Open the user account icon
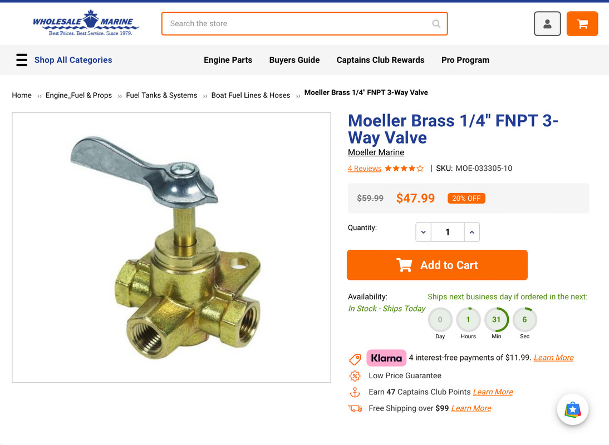This screenshot has height=445, width=609. (x=547, y=24)
